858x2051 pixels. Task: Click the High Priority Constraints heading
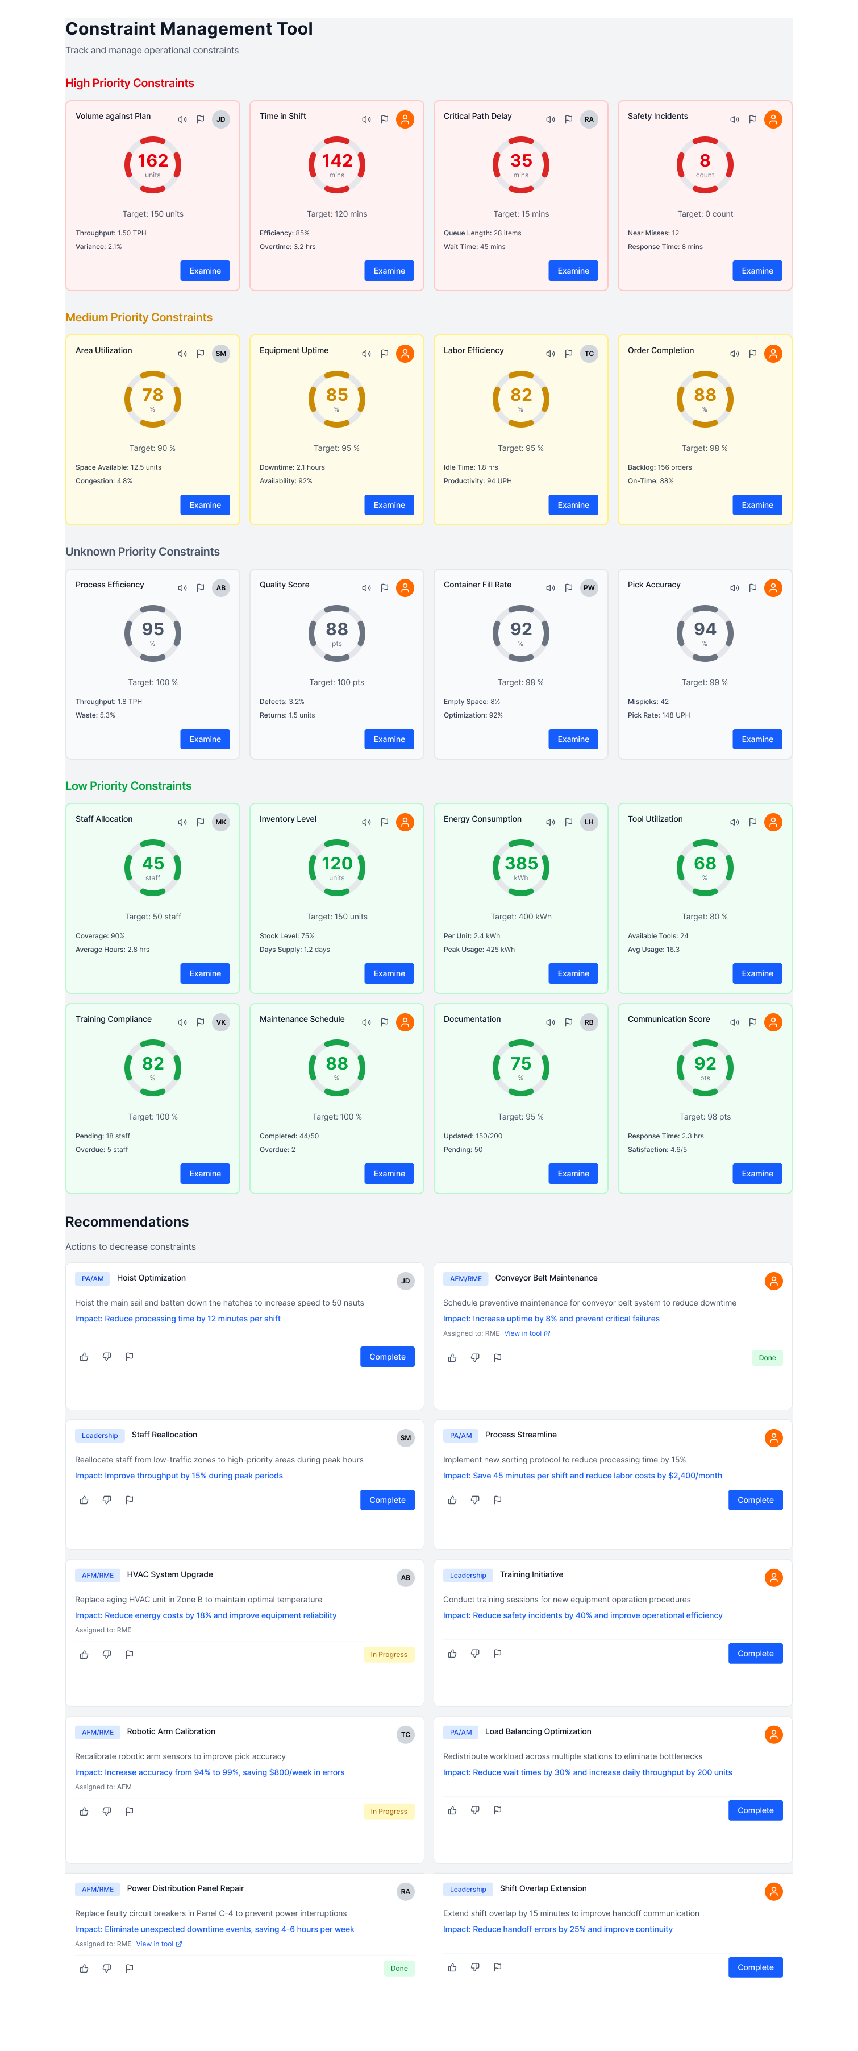130,83
